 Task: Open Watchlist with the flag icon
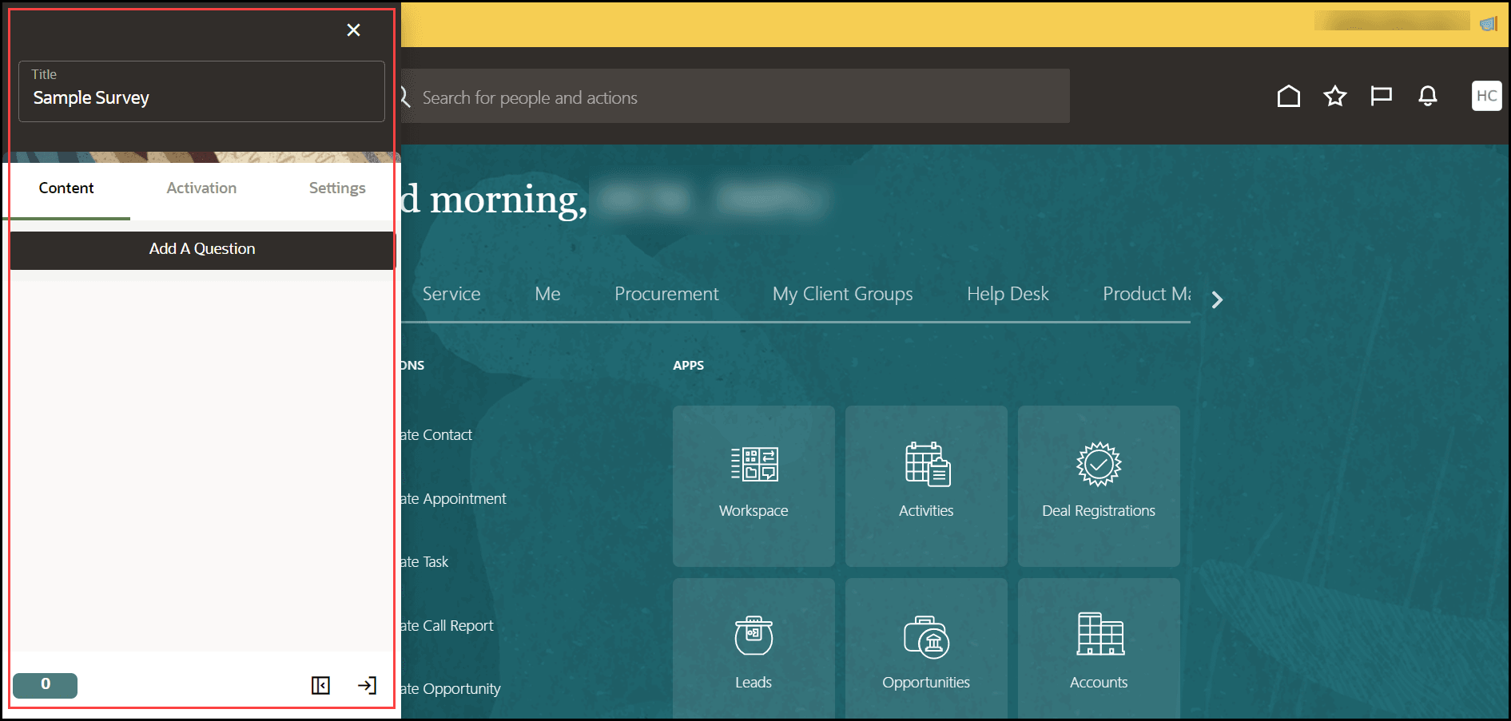click(1381, 97)
